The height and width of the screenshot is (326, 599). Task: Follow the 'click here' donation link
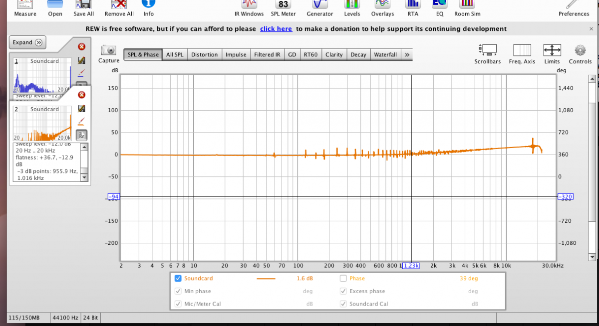(276, 29)
